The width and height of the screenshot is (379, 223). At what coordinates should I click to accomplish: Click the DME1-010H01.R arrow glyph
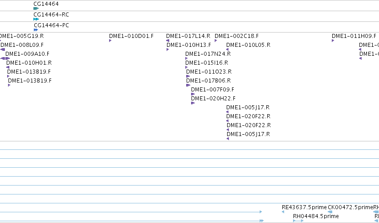point(8,67)
